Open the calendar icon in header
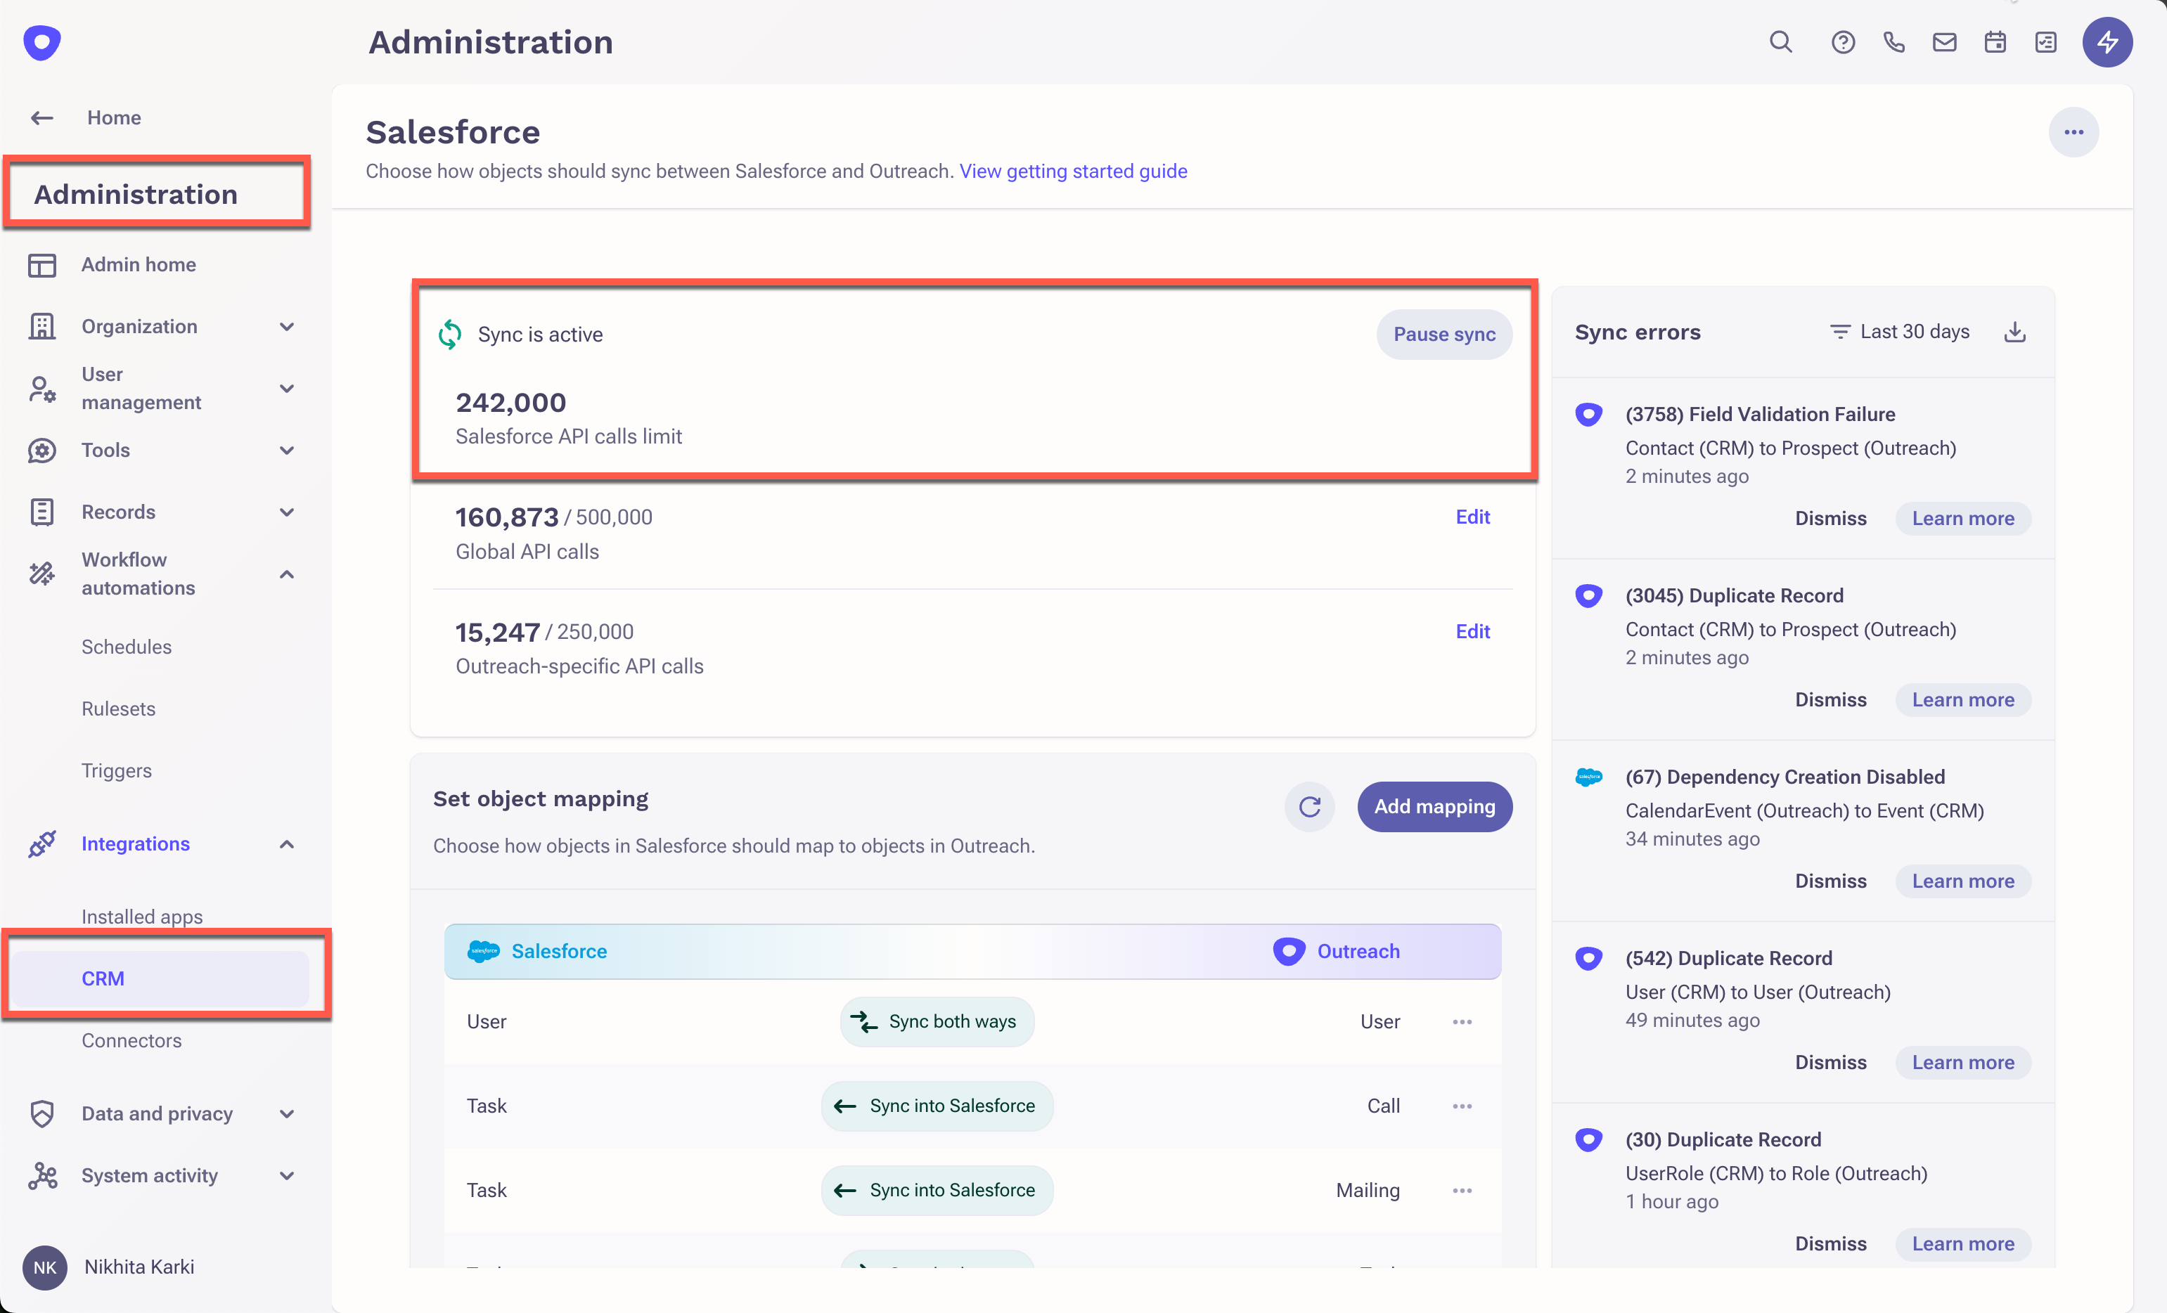2167x1313 pixels. click(1995, 42)
